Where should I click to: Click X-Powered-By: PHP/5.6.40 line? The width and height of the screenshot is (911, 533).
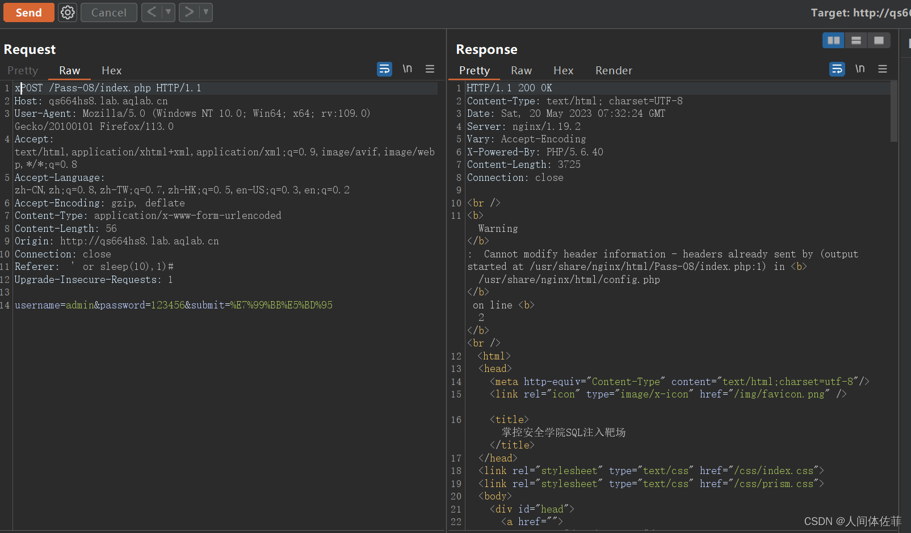pyautogui.click(x=535, y=152)
